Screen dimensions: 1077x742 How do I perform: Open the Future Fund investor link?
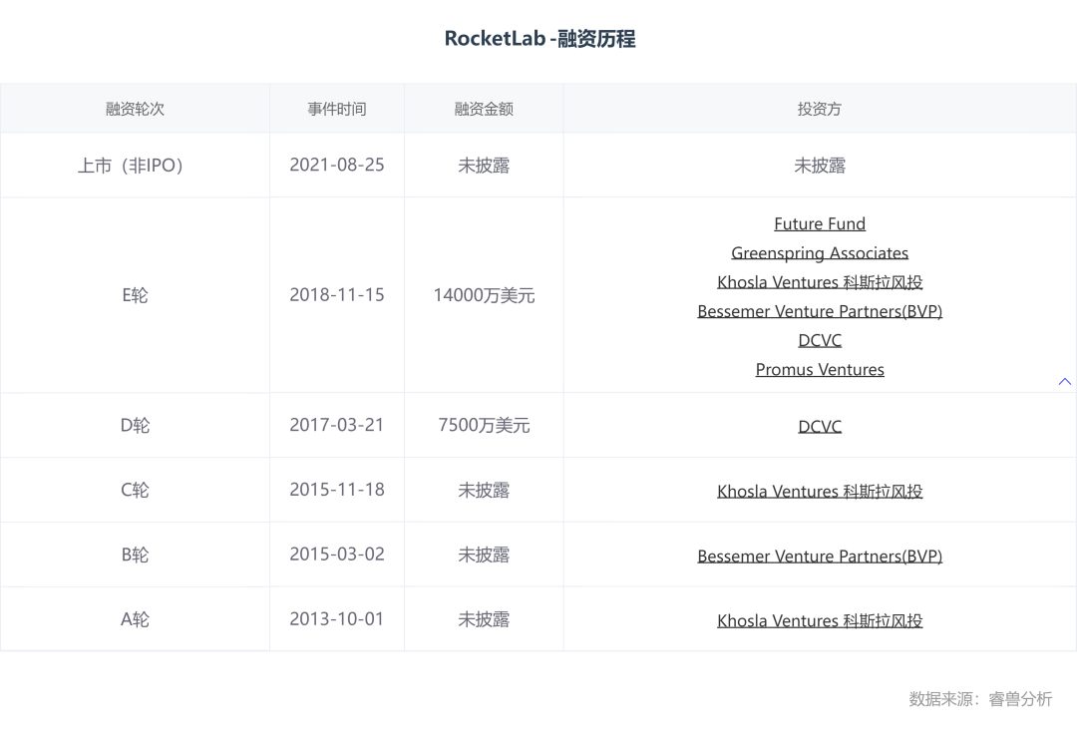(820, 224)
